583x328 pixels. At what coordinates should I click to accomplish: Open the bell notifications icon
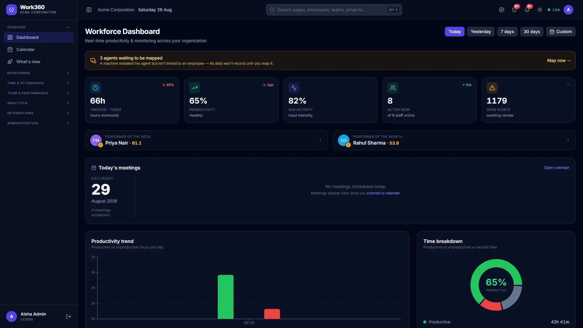tap(527, 10)
